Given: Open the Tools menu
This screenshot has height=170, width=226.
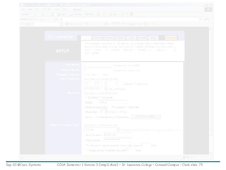Looking at the screenshot, I should (x=57, y=9).
